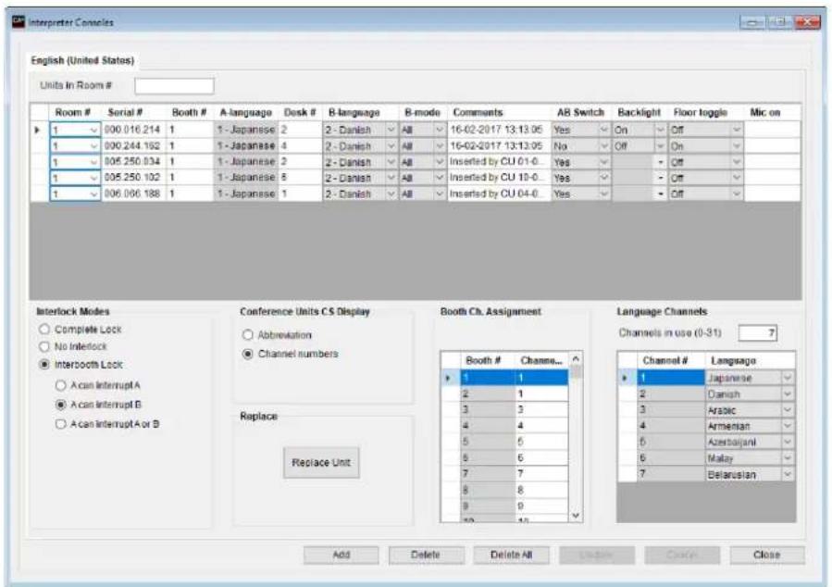This screenshot has width=832, height=587.
Task: Click the Add button
Action: [341, 555]
